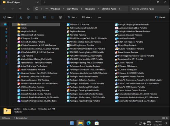Expand chevron after Morph's Apps breadcrumb

point(119,9)
